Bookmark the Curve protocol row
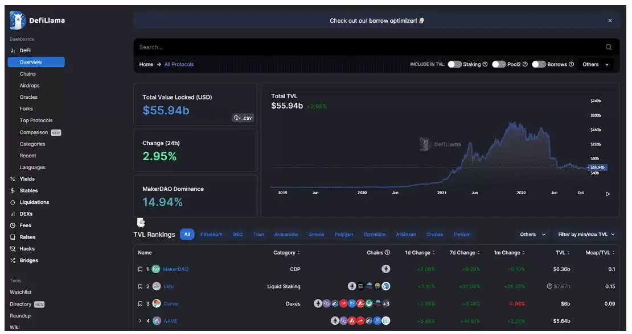 coord(140,304)
